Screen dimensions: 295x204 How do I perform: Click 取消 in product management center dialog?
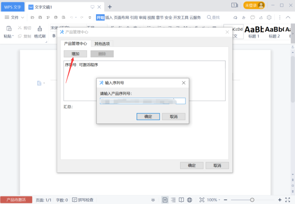tap(217, 165)
